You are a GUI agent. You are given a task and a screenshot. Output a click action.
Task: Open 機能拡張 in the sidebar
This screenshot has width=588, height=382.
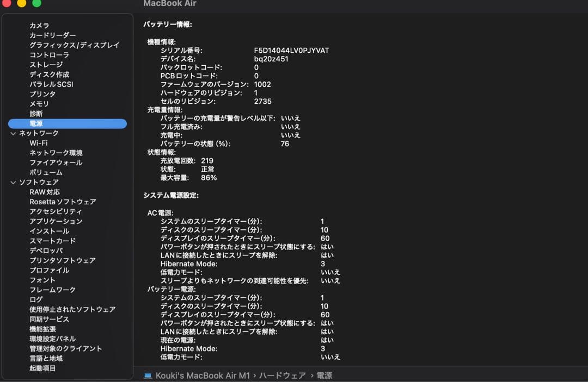pyautogui.click(x=43, y=329)
